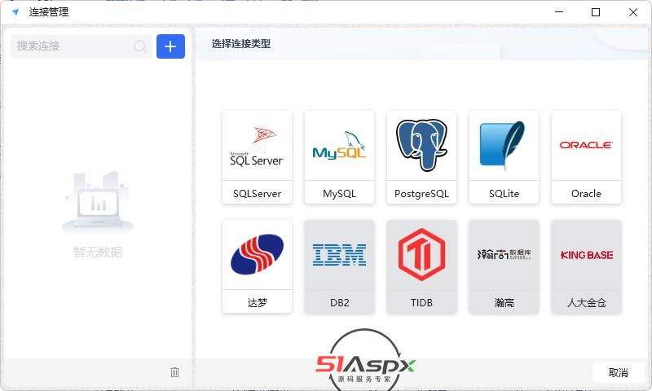
Task: Click the 选择连接类型 heading
Action: [x=241, y=44]
